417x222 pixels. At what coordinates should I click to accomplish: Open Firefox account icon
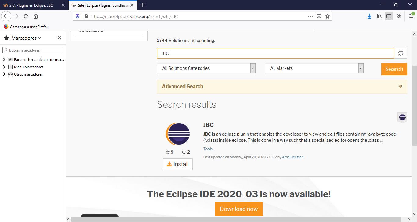(x=399, y=16)
